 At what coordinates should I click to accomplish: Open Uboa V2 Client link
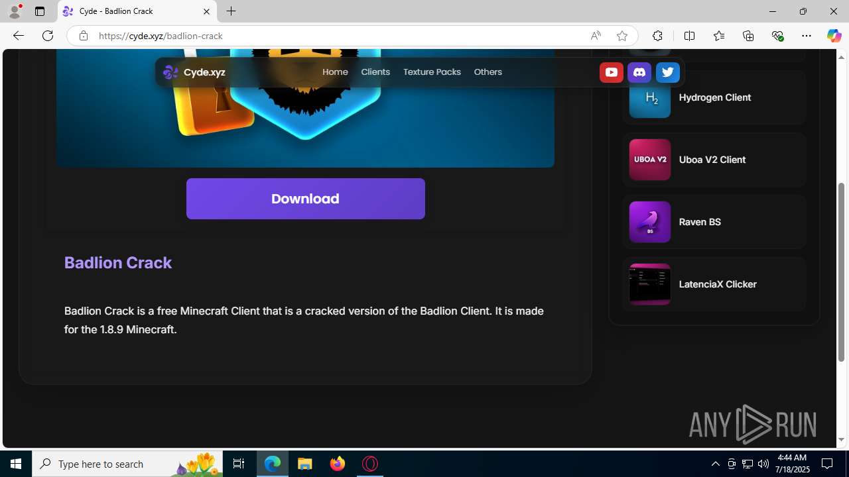point(712,160)
